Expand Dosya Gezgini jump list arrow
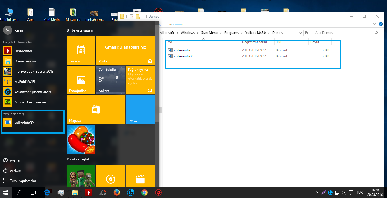This screenshot has height=198, width=387. [57, 61]
